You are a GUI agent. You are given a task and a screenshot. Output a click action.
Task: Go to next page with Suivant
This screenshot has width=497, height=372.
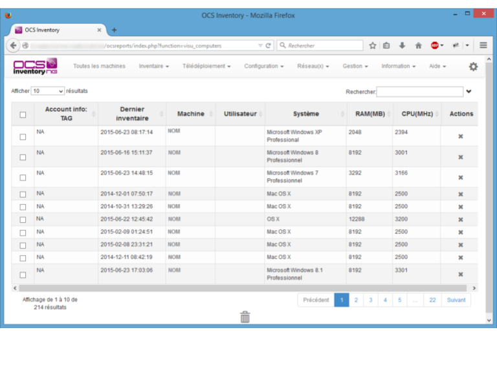[456, 300]
